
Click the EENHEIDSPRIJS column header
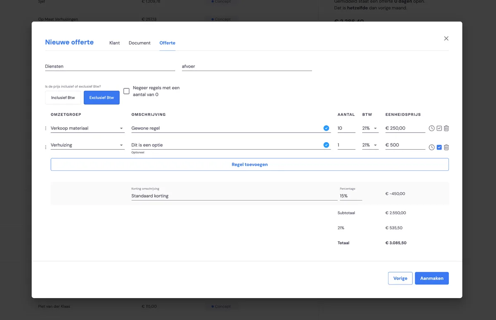(x=403, y=115)
